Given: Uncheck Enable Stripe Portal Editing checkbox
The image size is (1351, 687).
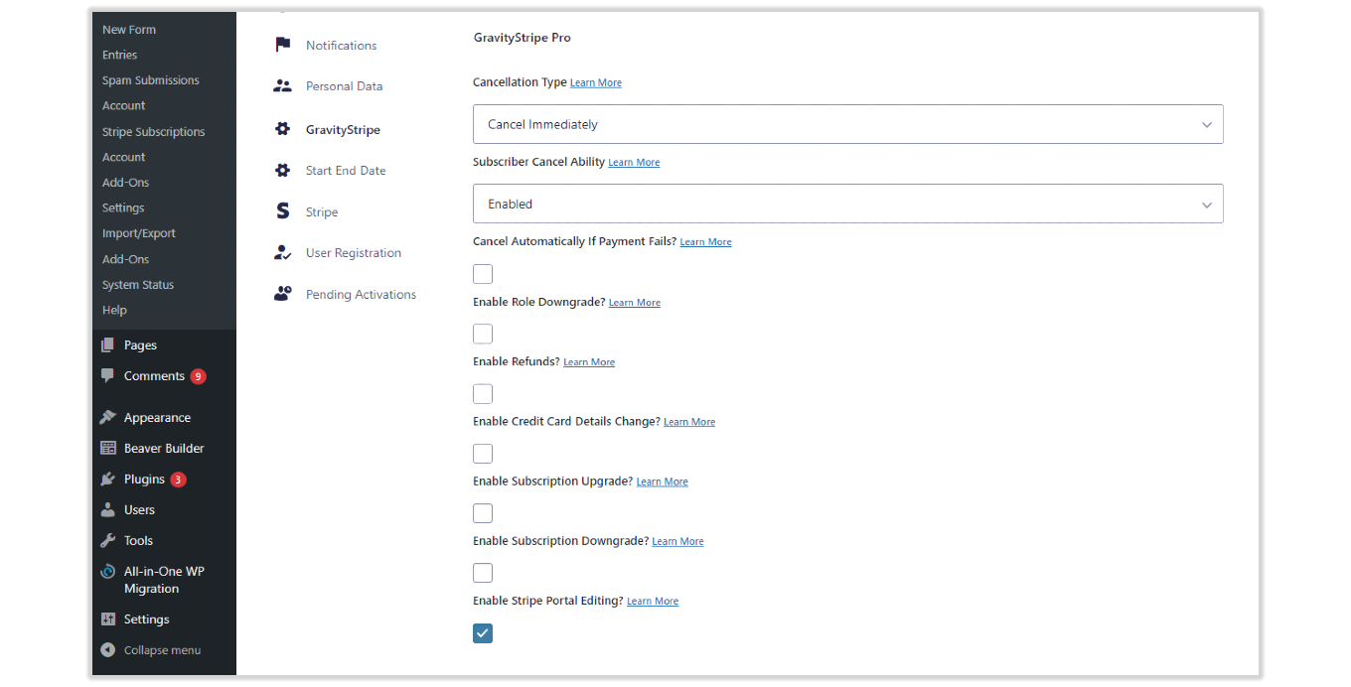Looking at the screenshot, I should point(483,633).
